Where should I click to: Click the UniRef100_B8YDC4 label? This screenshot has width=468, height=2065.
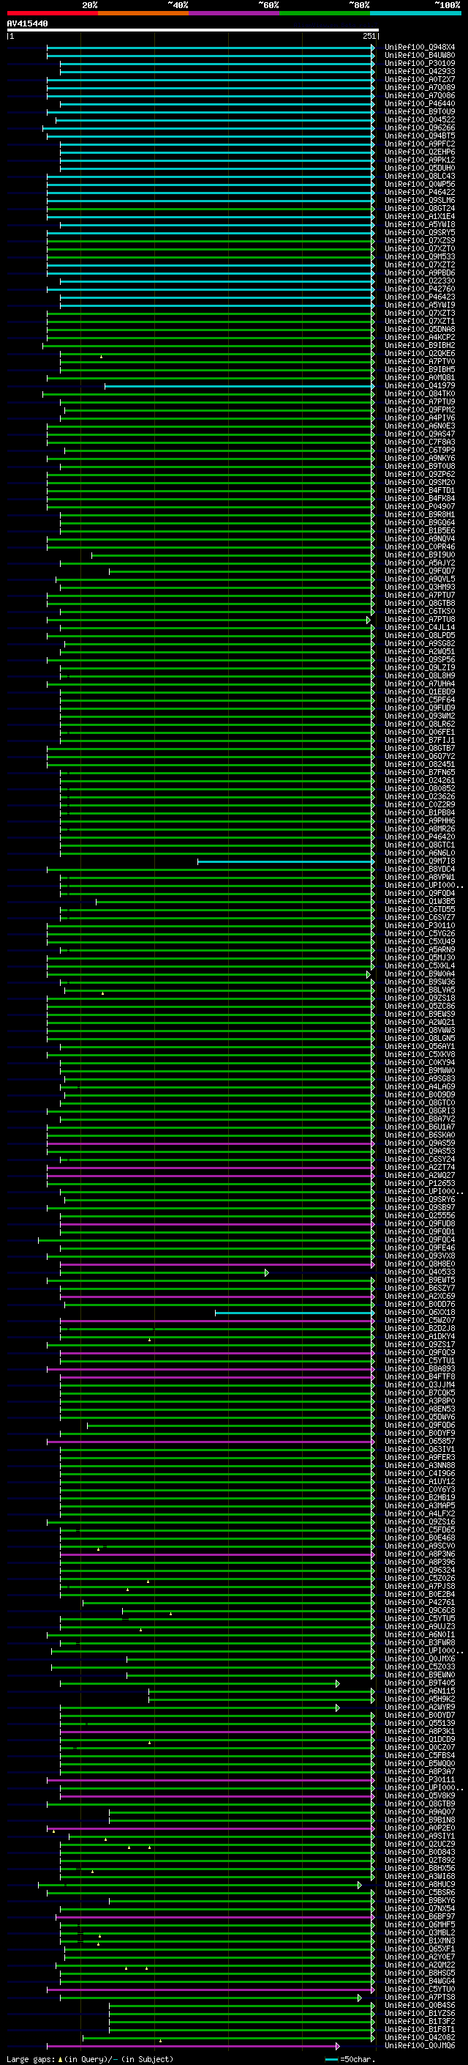click(x=420, y=869)
